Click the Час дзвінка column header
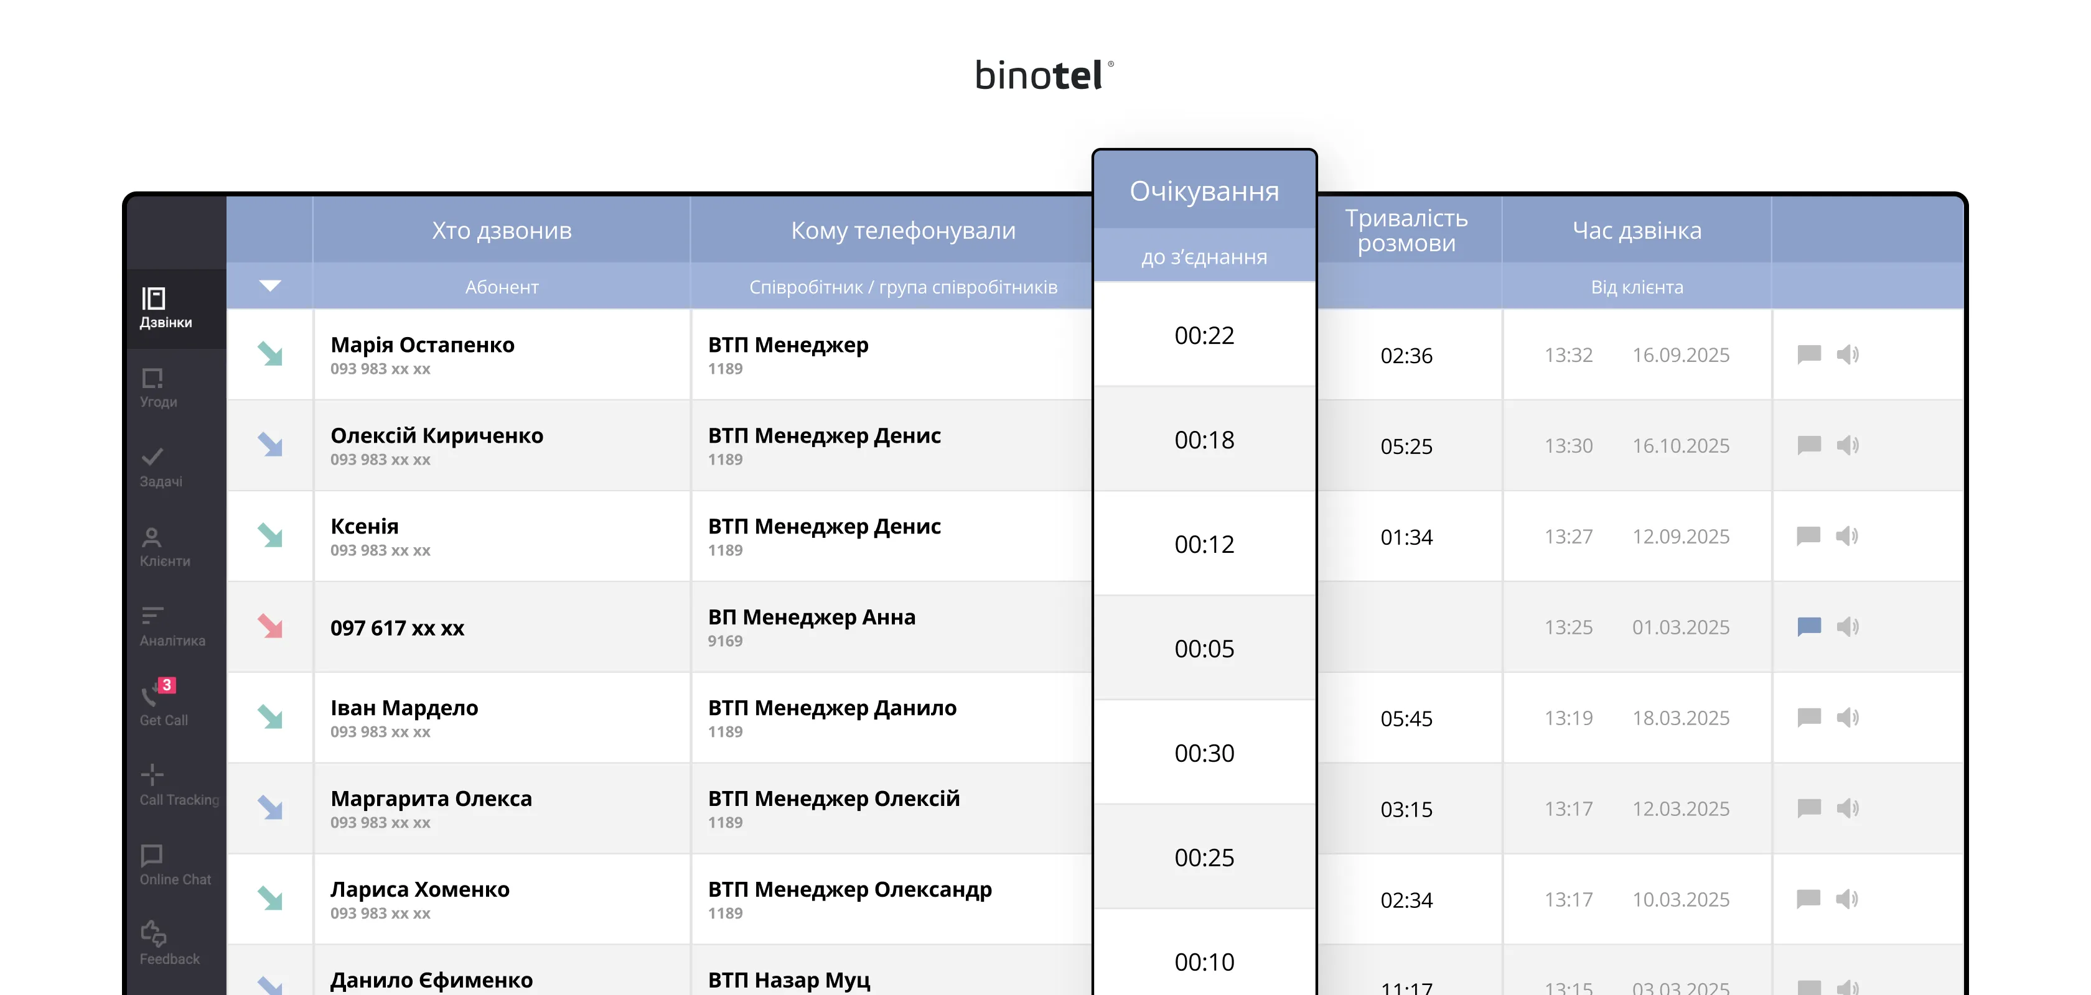 point(1637,230)
